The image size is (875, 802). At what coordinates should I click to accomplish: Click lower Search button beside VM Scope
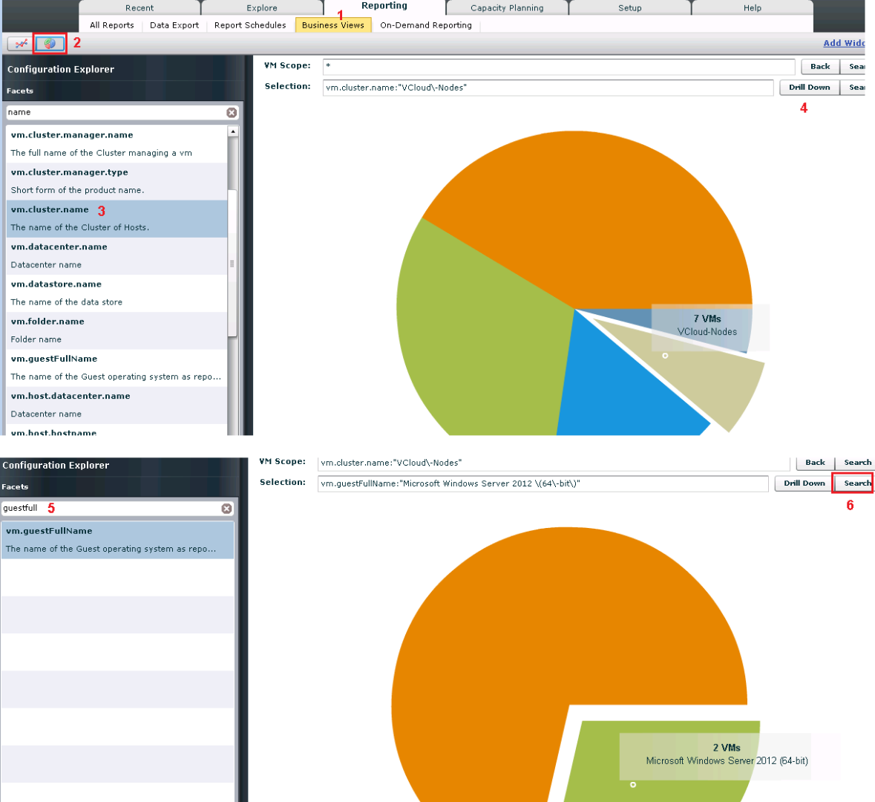854,463
